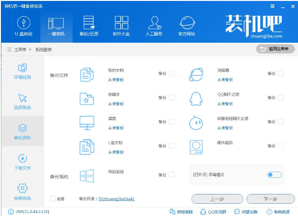Click the 下一步 next button
Viewport: 298px width, 219px height.
tap(271, 199)
